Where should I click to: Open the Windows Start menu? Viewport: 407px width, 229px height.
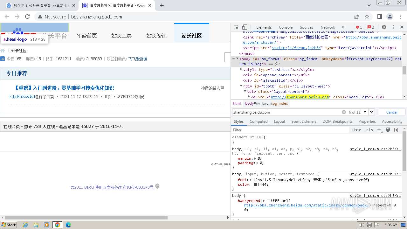tap(9, 225)
